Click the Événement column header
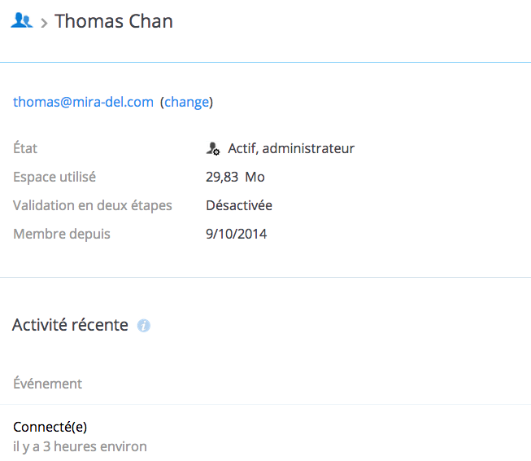 click(47, 384)
